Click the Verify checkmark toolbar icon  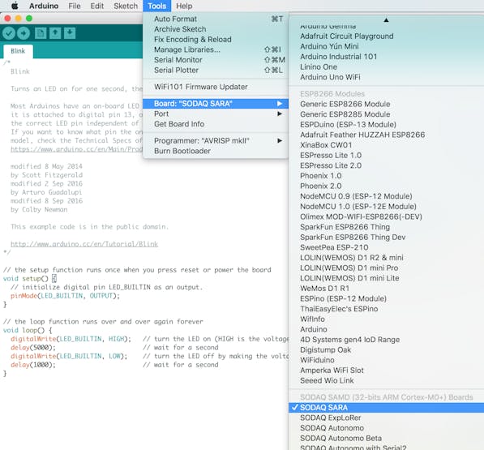[x=9, y=33]
